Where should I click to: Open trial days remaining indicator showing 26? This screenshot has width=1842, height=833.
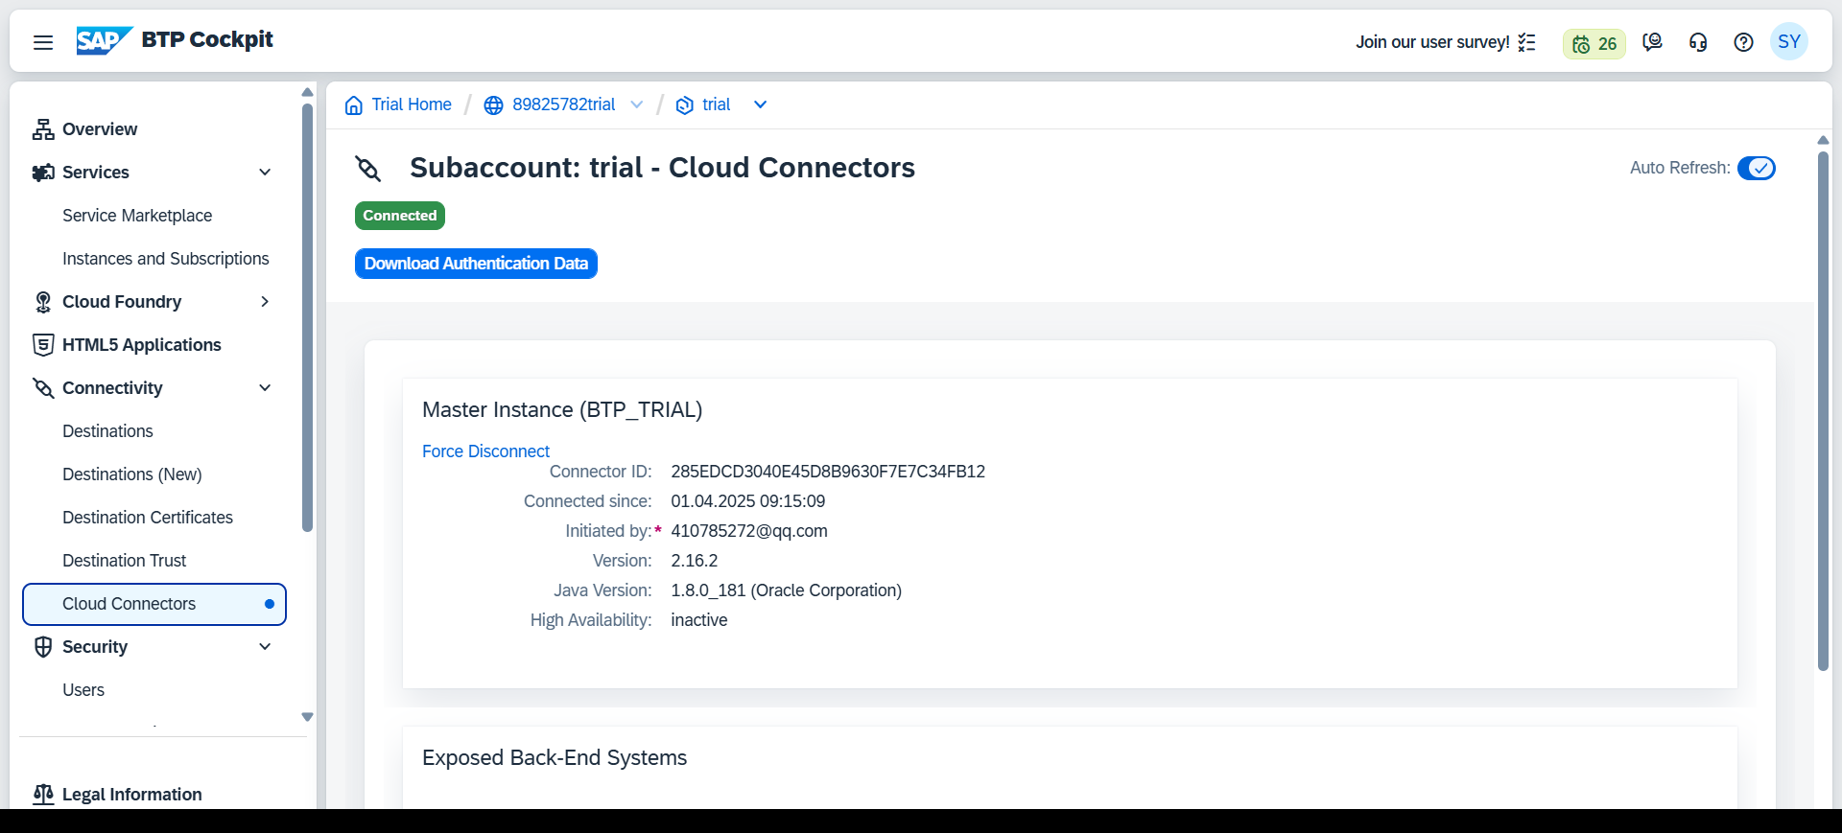[x=1594, y=43]
